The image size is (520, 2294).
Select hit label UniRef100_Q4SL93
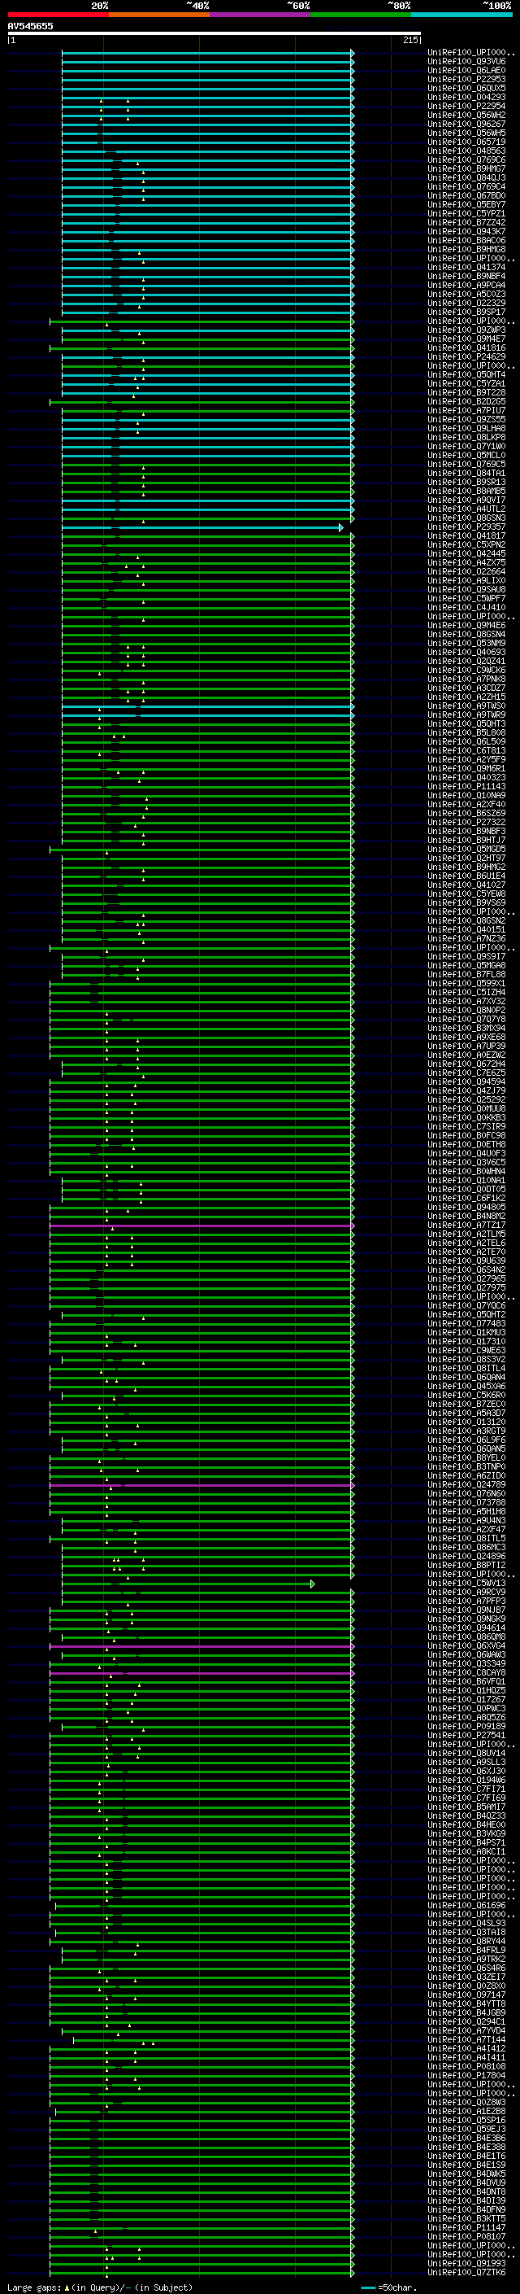(x=466, y=1924)
